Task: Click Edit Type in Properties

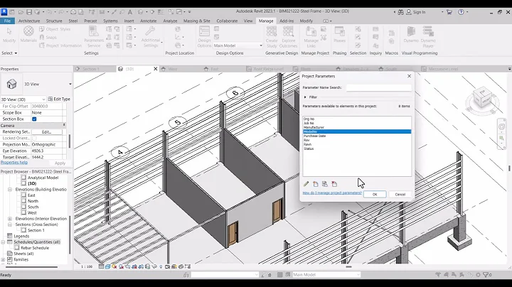Action: 59,99
